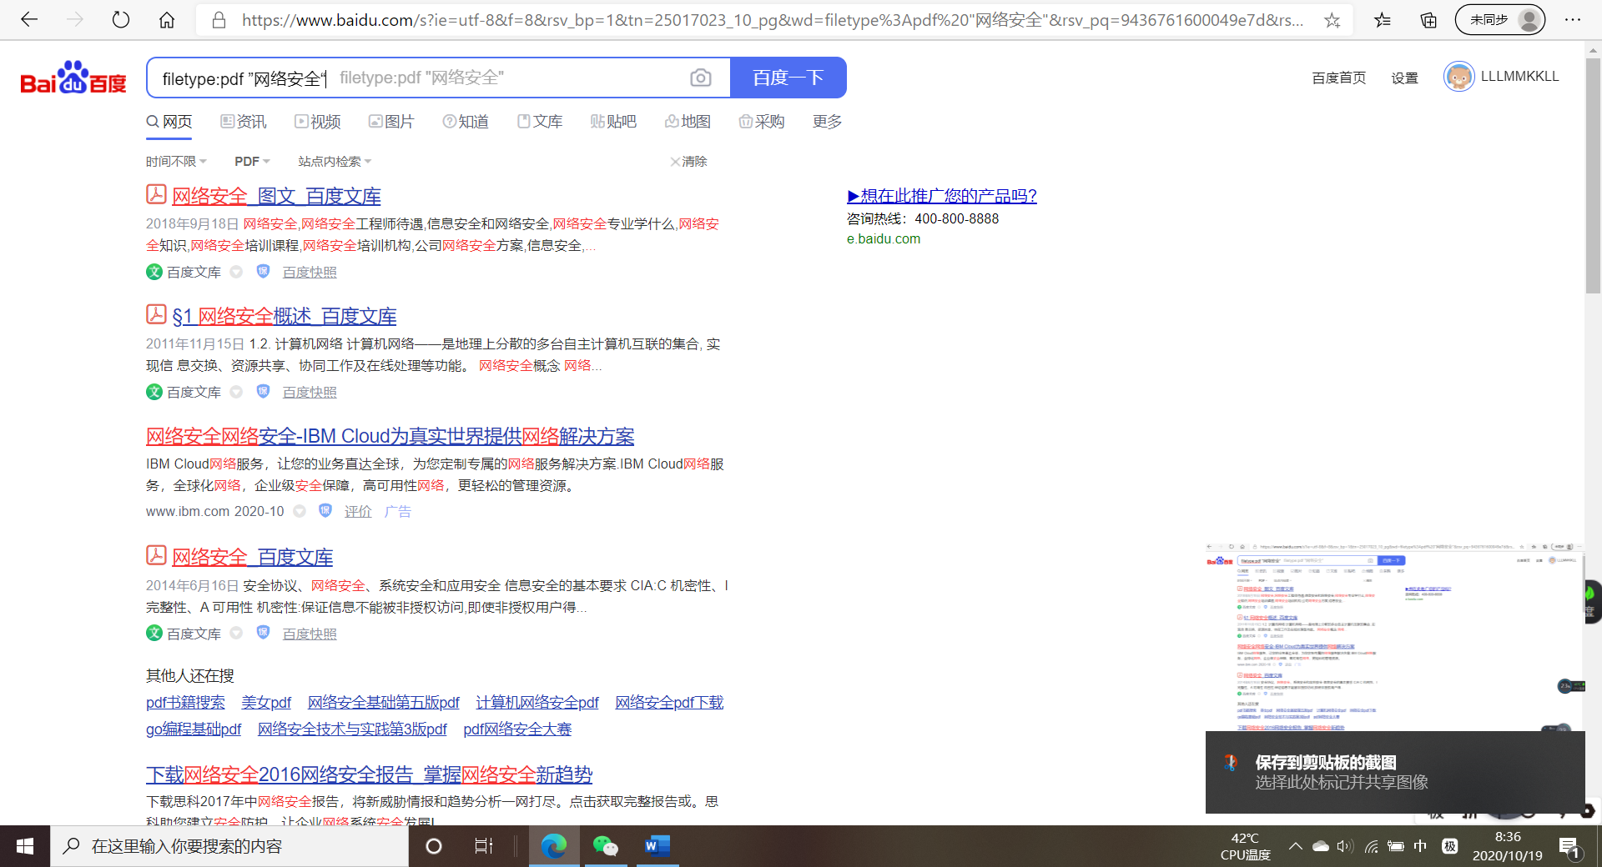
Task: Expand the 站点内检索 site search dropdown
Action: pyautogui.click(x=335, y=161)
